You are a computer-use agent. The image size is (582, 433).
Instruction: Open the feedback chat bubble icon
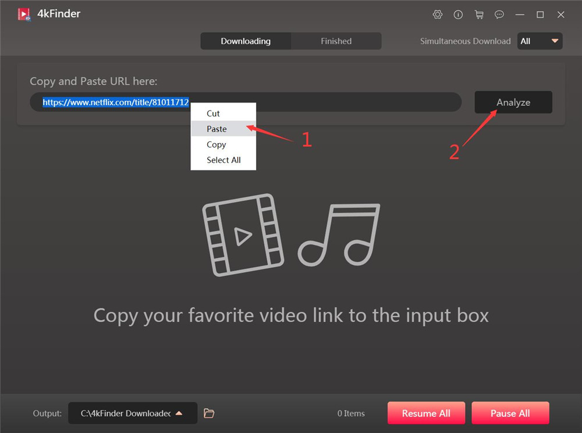click(x=499, y=15)
